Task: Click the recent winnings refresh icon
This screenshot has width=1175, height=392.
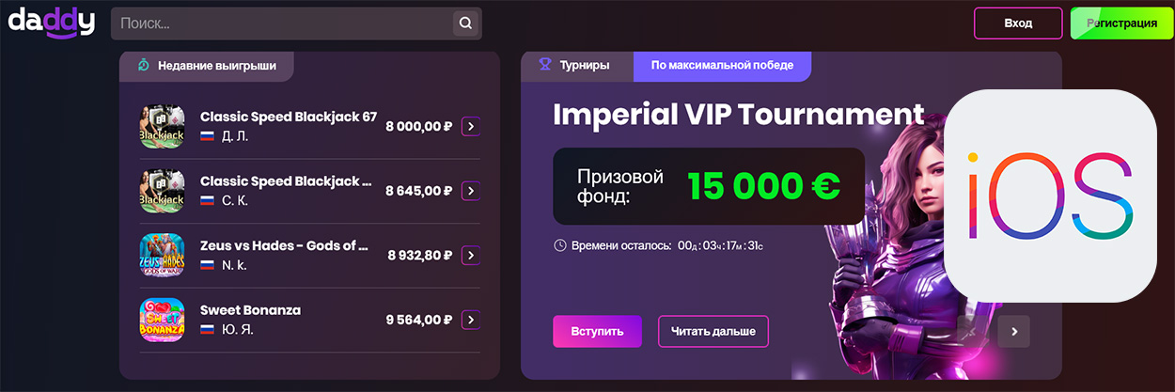Action: pos(143,66)
